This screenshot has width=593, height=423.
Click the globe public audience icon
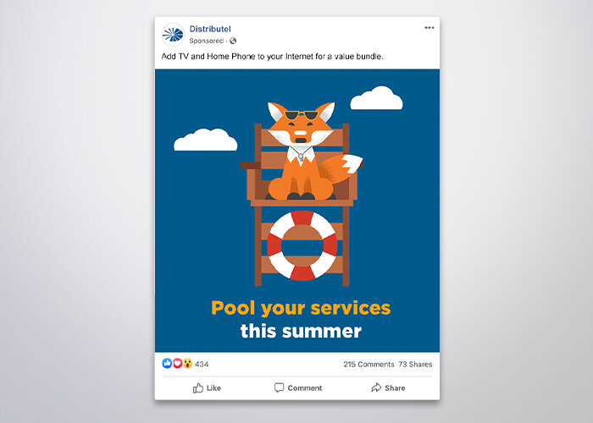pyautogui.click(x=233, y=41)
